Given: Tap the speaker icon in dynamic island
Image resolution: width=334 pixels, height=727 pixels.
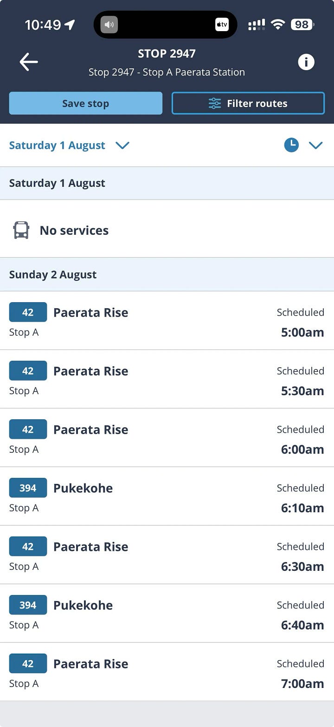Looking at the screenshot, I should click(x=109, y=25).
